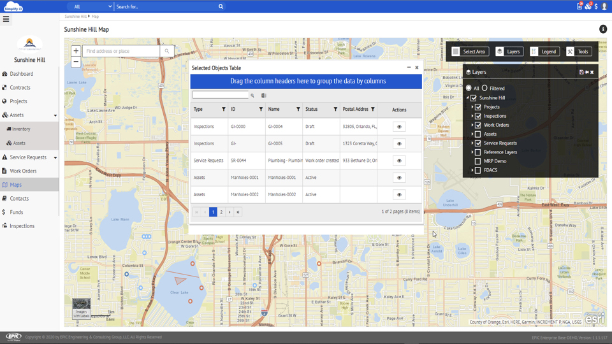Enable the Assets layer checkbox
The image size is (612, 344).
tap(478, 134)
